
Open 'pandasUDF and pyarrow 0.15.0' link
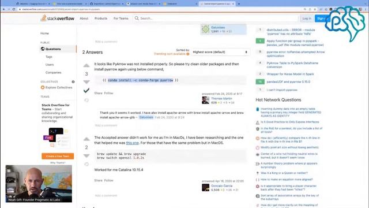pos(288,82)
